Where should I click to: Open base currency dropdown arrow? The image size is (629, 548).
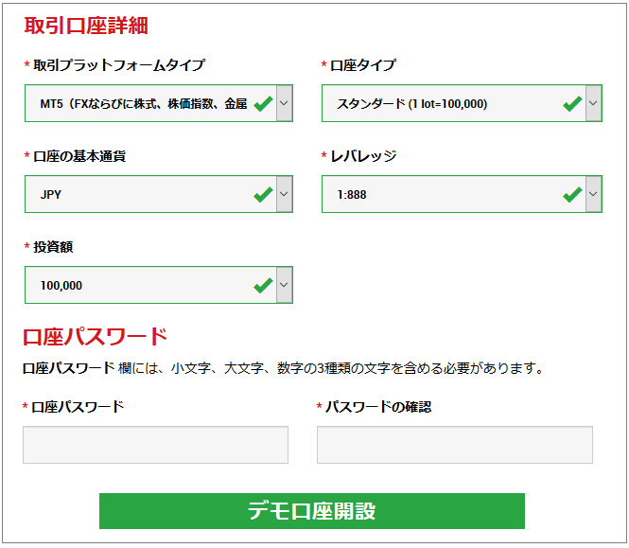pos(284,194)
